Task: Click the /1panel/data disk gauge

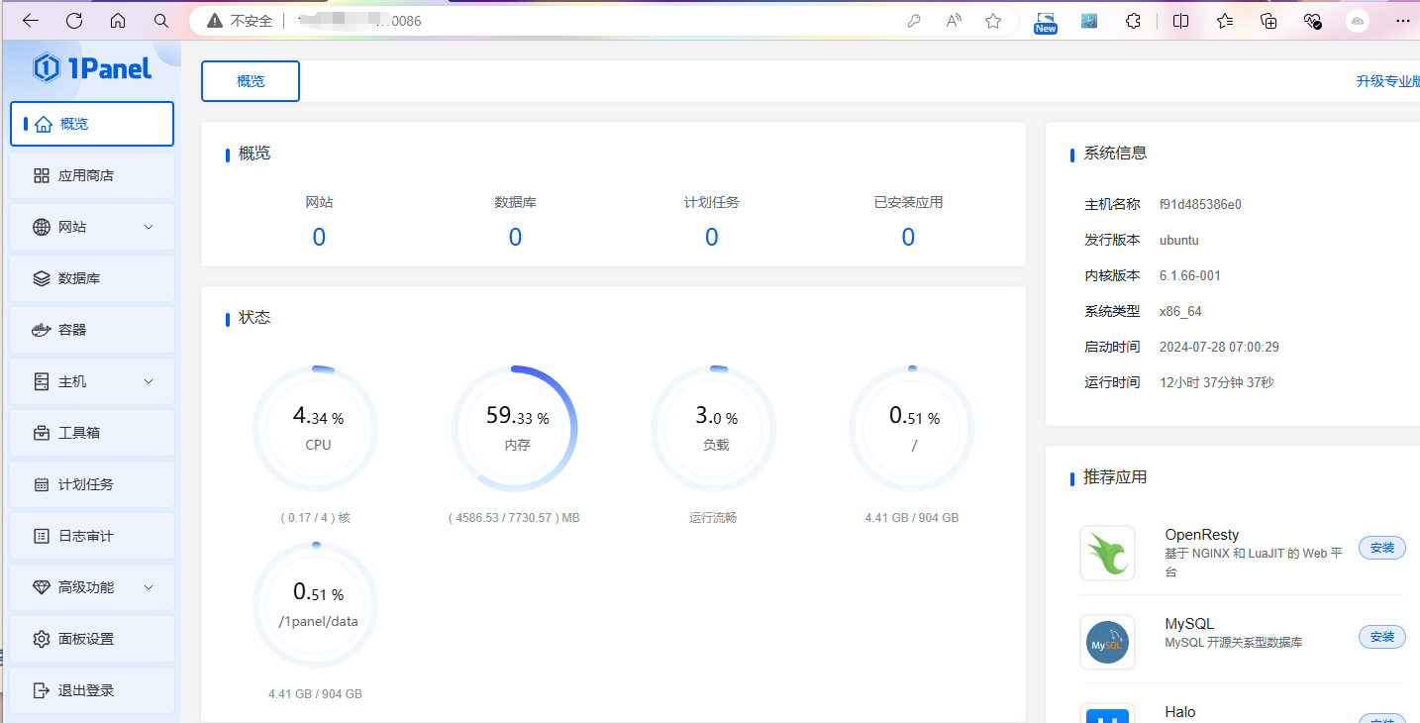Action: tap(317, 605)
